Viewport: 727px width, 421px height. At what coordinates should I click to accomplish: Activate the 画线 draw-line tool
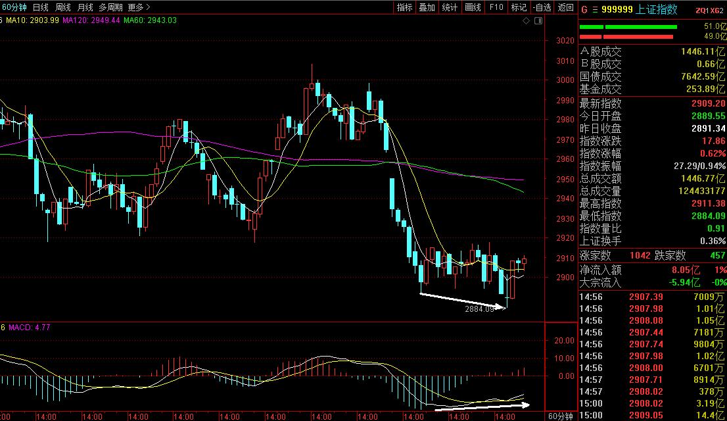[x=473, y=7]
